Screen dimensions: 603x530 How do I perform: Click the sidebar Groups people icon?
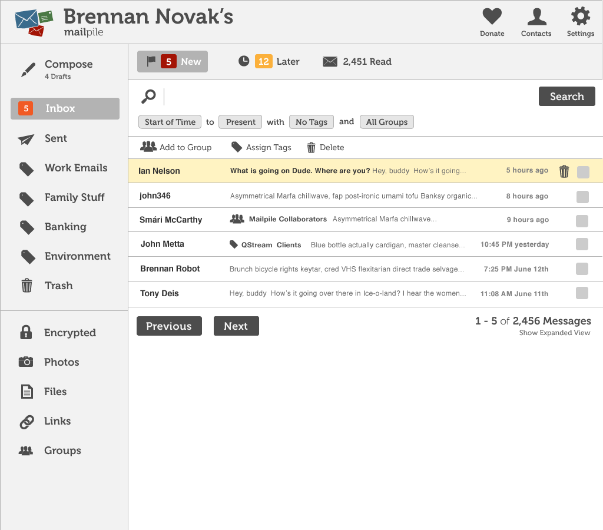click(26, 450)
